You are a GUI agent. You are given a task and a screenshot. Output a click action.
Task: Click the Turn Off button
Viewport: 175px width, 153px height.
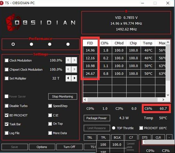(x=69, y=147)
